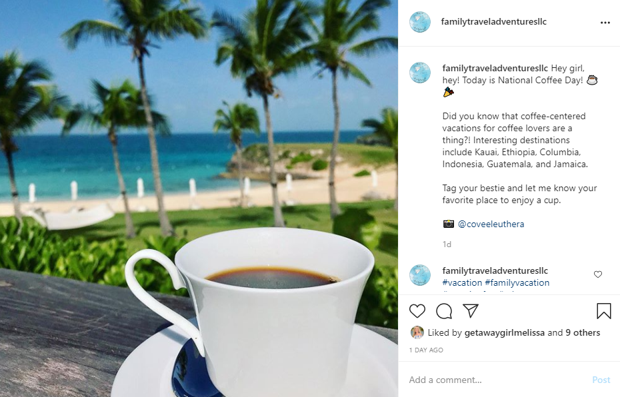Visit the @coveeleuthera profile link
The image size is (620, 397).
[x=491, y=224]
